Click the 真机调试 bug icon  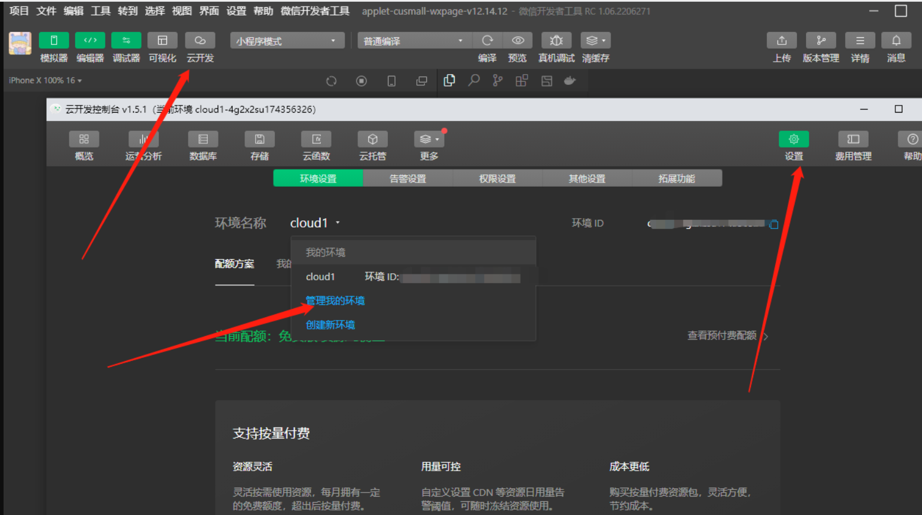pyautogui.click(x=555, y=41)
